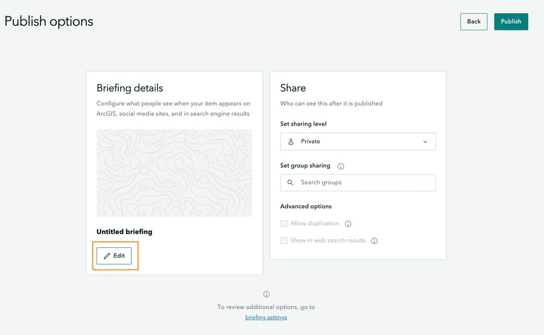Open the briefing settings link
The width and height of the screenshot is (544, 335).
click(x=266, y=318)
